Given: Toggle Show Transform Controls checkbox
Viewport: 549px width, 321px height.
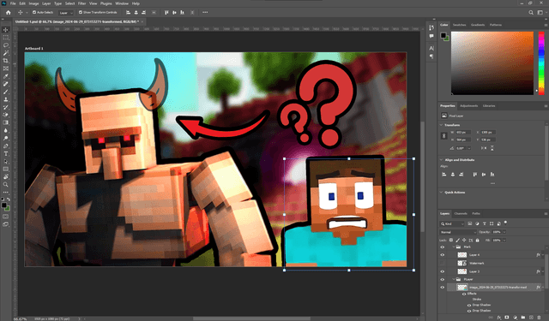Looking at the screenshot, I should [x=81, y=12].
